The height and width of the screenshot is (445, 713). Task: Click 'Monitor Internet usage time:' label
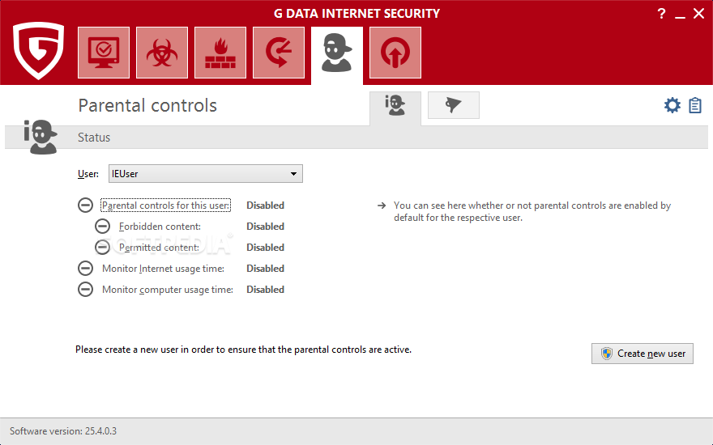tap(163, 269)
